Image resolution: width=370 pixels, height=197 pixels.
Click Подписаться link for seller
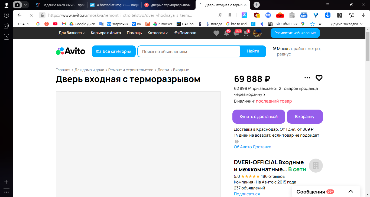[x=247, y=194]
